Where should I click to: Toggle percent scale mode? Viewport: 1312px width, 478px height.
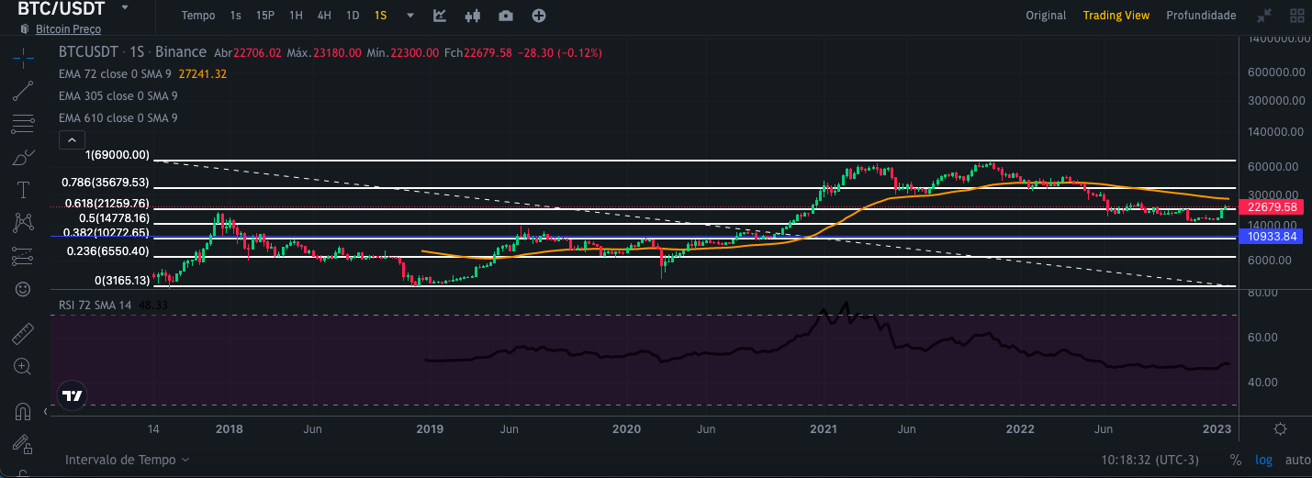pyautogui.click(x=1236, y=460)
